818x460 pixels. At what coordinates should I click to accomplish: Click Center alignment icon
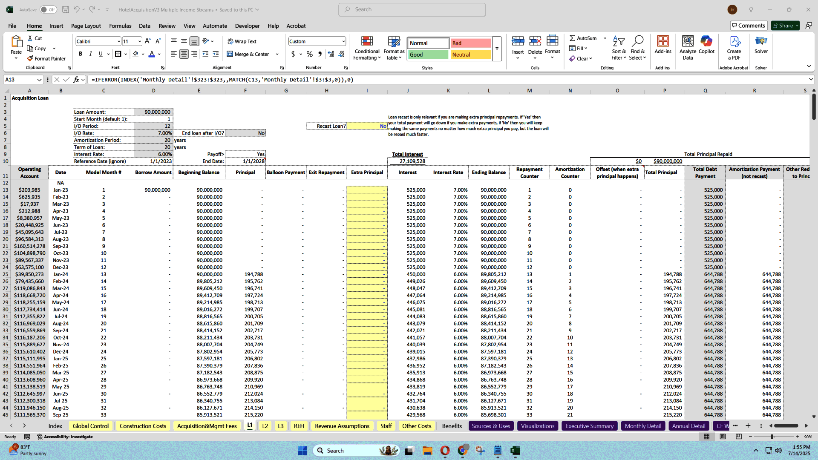pos(184,54)
